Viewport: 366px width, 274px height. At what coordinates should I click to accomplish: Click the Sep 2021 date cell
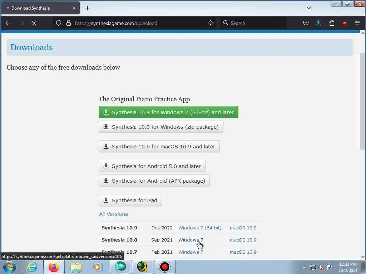pos(162,240)
